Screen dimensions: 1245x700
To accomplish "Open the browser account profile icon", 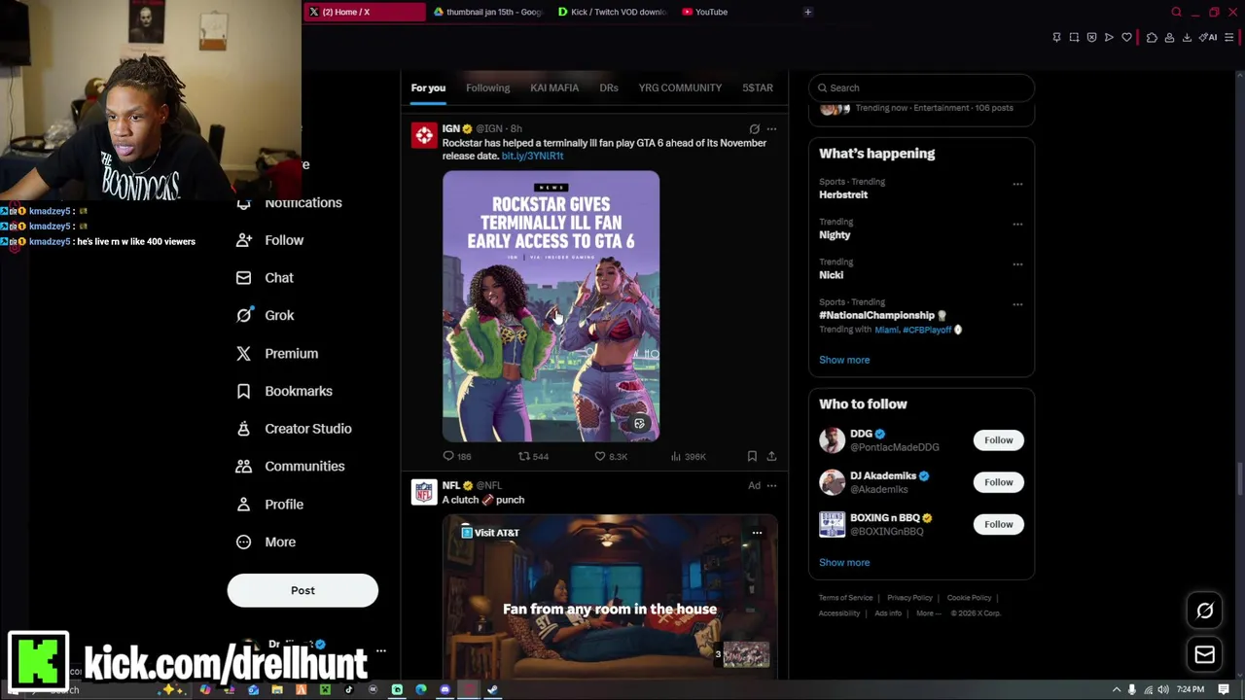I will click(x=1169, y=38).
